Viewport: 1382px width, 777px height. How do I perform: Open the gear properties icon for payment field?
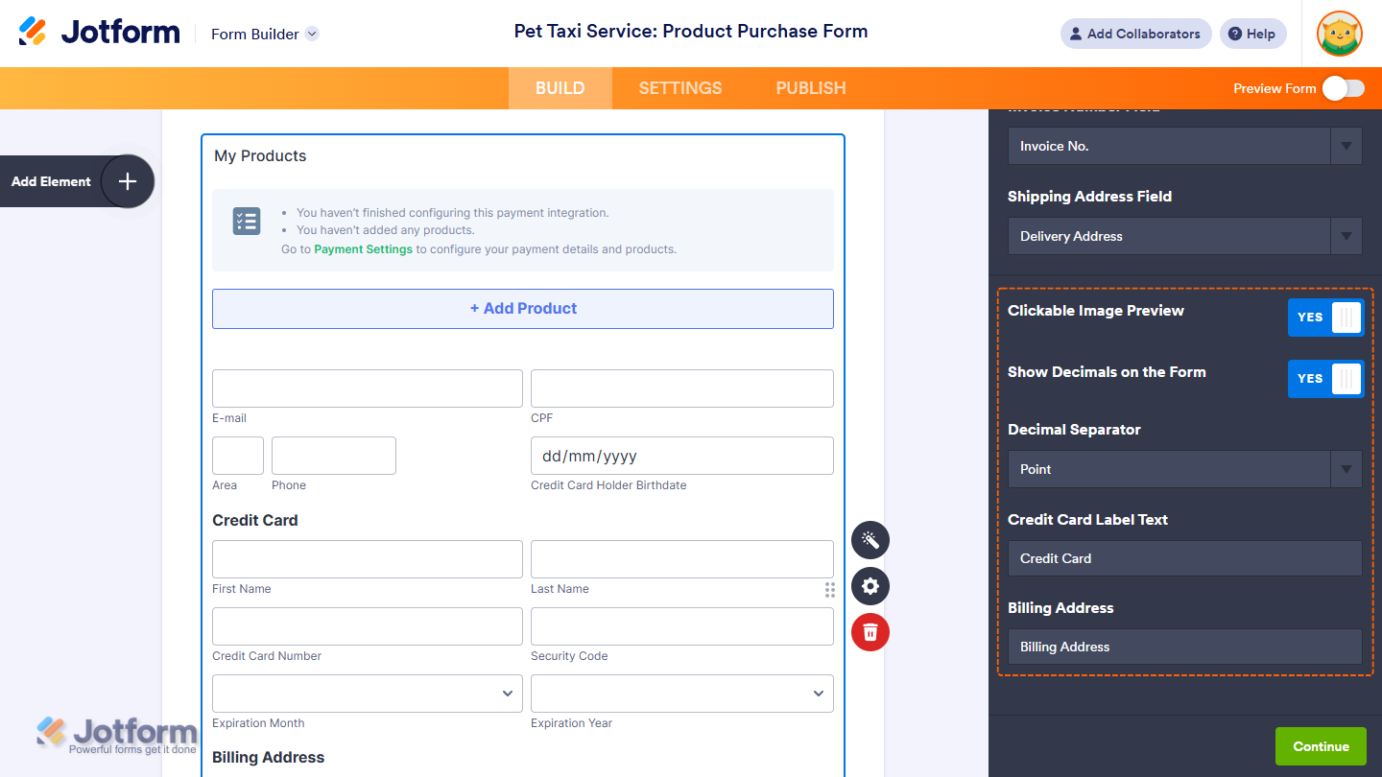click(x=870, y=586)
